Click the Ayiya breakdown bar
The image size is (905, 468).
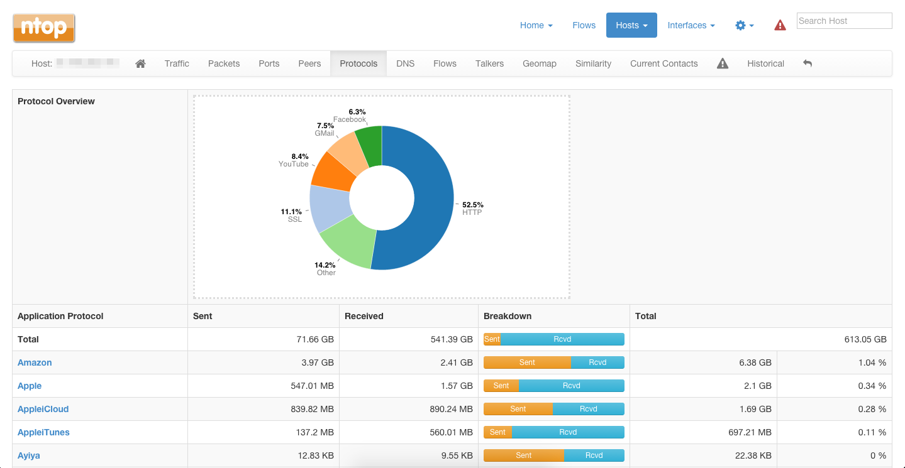(554, 455)
